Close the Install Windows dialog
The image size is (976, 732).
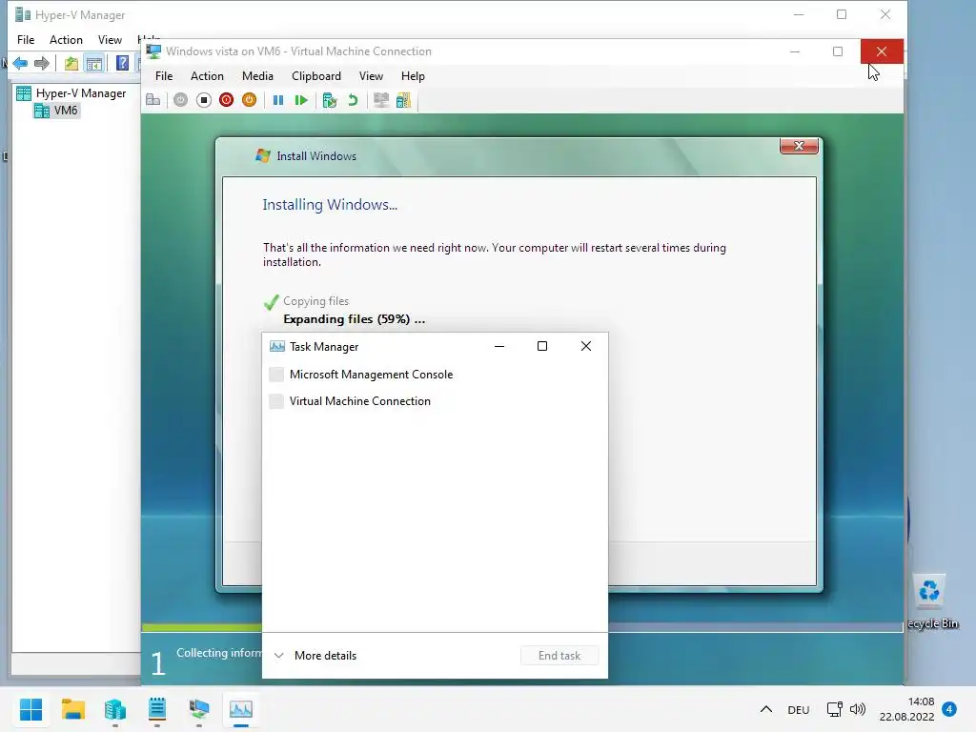(x=800, y=146)
